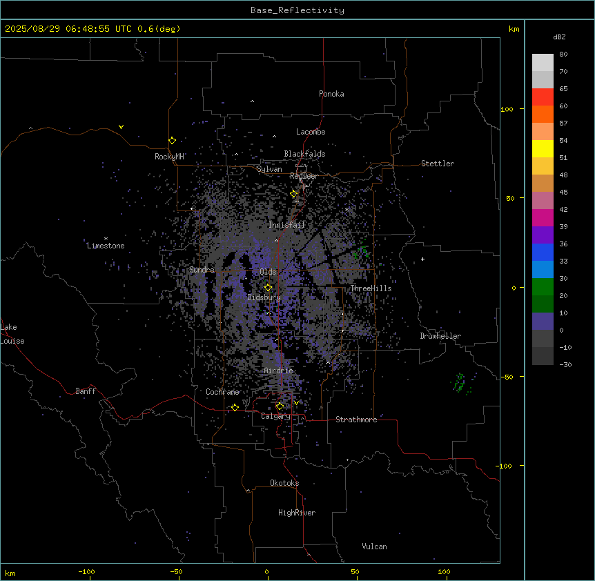The width and height of the screenshot is (595, 581).
Task: Click the yellow V marker east of Calgary
Action: (x=296, y=402)
